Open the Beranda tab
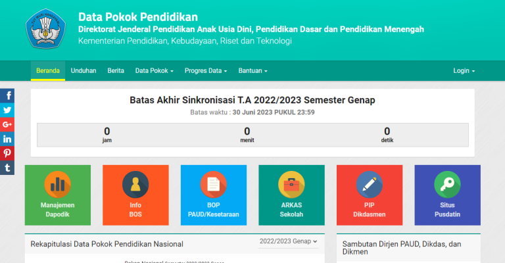This screenshot has width=505, height=263. pos(48,71)
